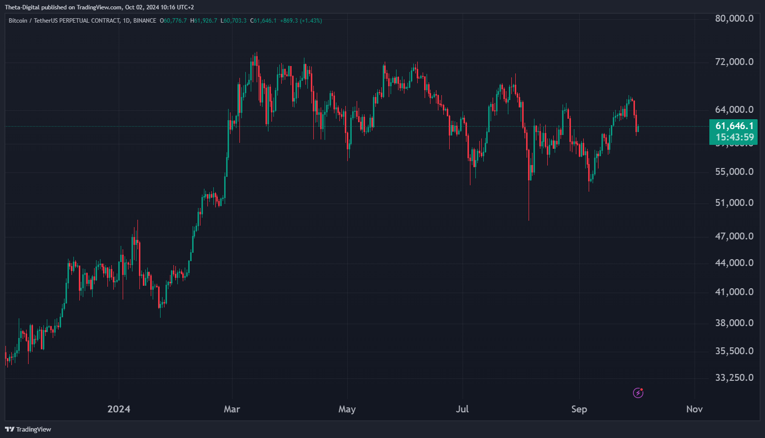Click the open value O60,776.7
765x438 pixels.
173,21
